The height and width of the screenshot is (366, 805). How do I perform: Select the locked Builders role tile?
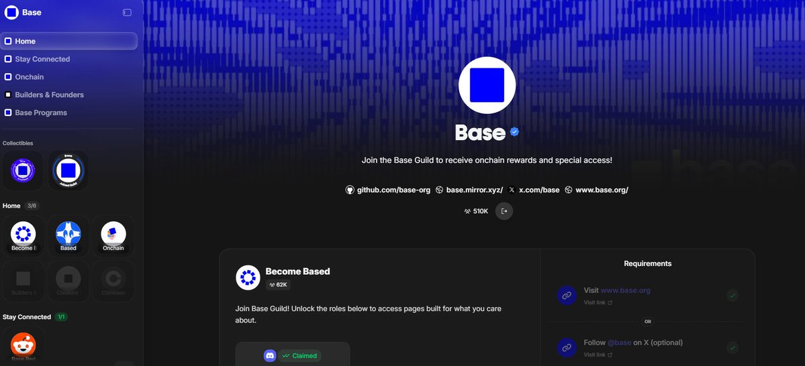pyautogui.click(x=23, y=280)
